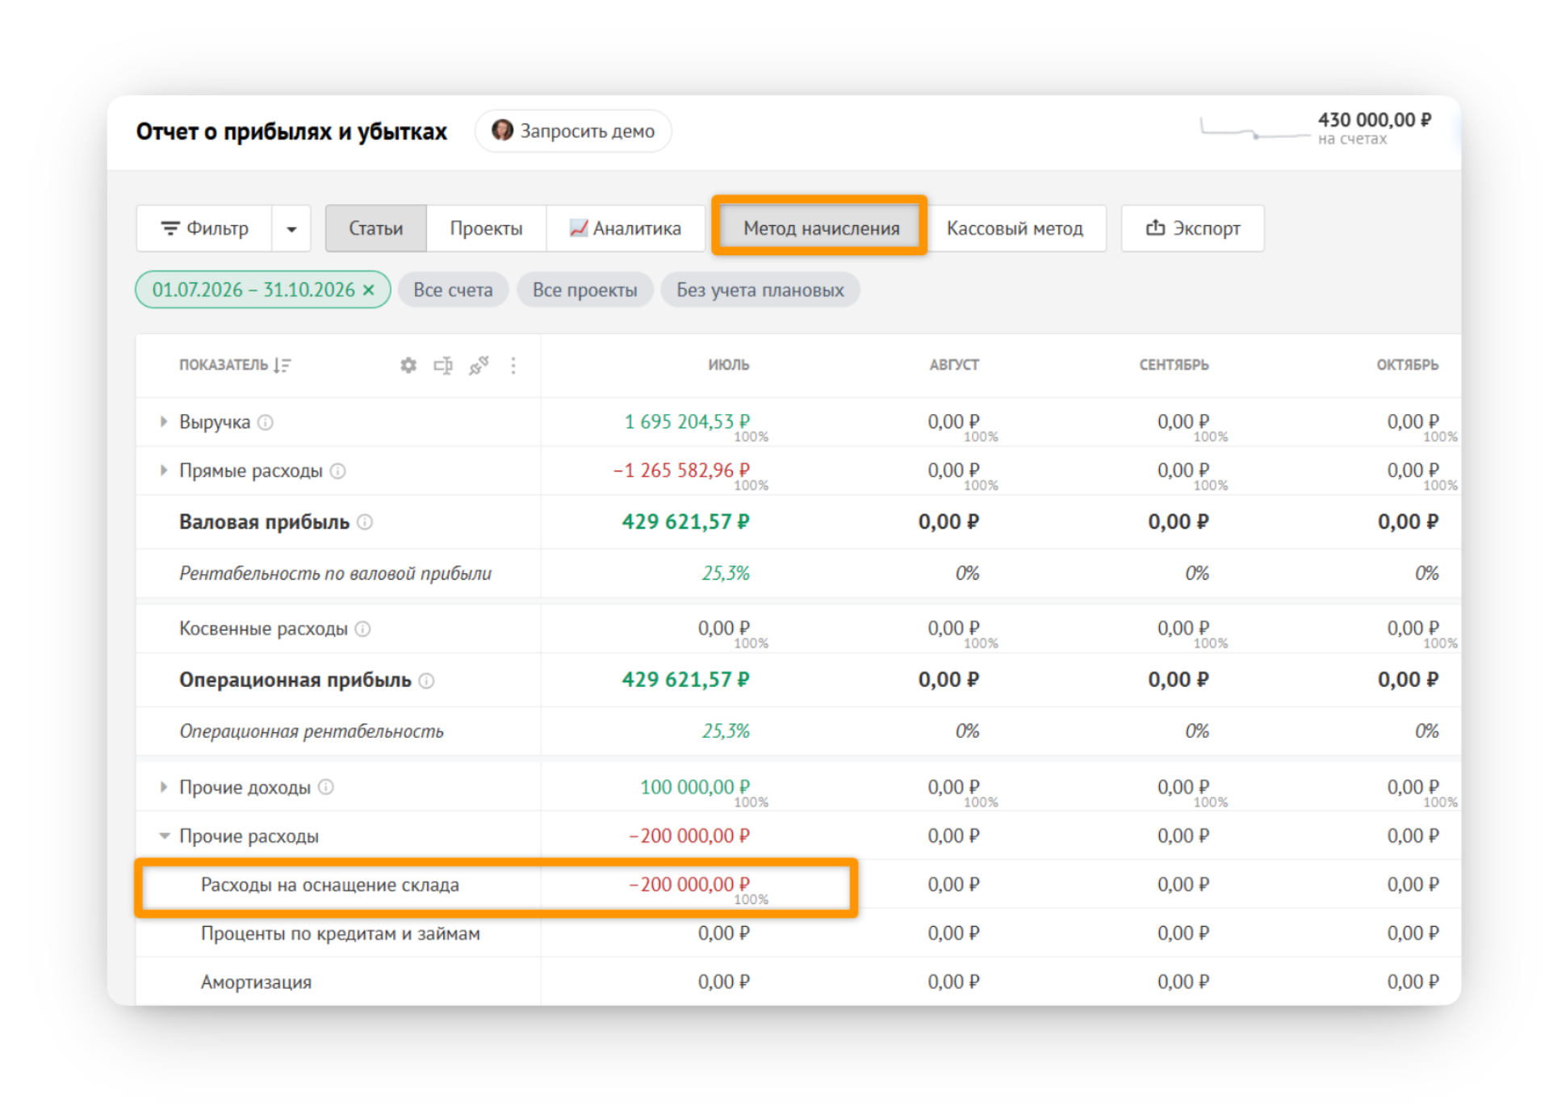Click the column layout icon in header
The height and width of the screenshot is (1106, 1566).
pyautogui.click(x=443, y=365)
